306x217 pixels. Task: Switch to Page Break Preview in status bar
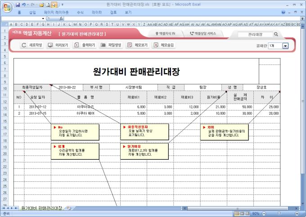(247, 213)
